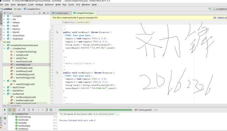The height and width of the screenshot is (131, 227).
Task: Click Export Test Results icon
Action: coord(47,110)
